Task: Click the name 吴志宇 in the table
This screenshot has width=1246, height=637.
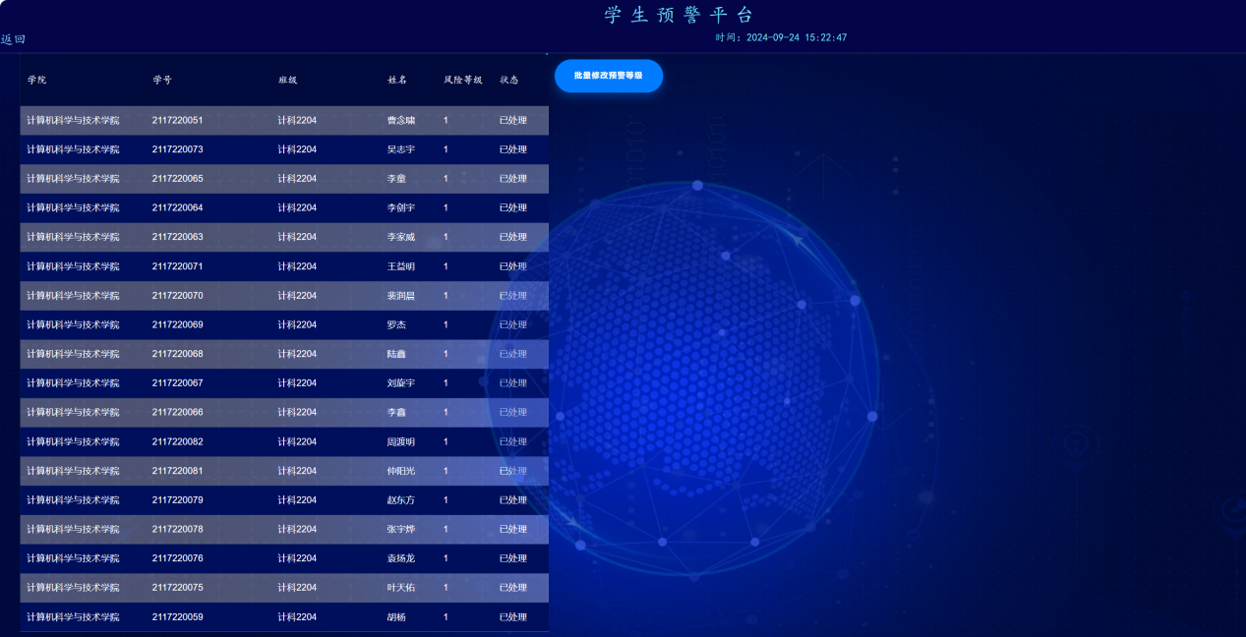Action: click(x=400, y=149)
